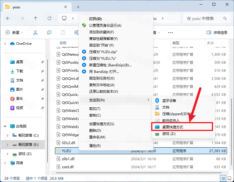234x182 pixels.
Task: Go up one folder level
Action: pyautogui.click(x=35, y=18)
